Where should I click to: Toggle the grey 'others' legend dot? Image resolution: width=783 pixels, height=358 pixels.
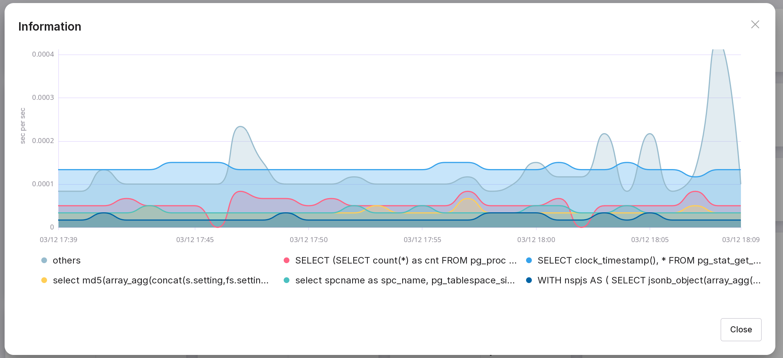pyautogui.click(x=44, y=260)
